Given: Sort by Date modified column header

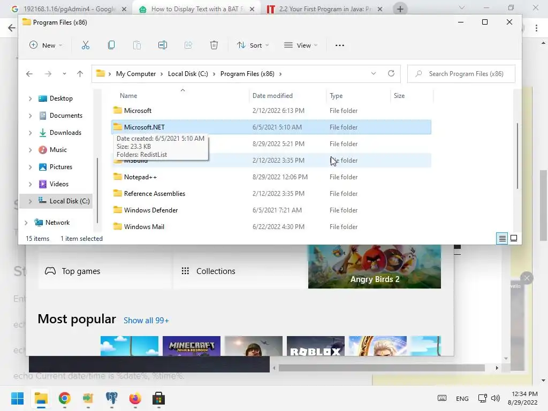Looking at the screenshot, I should (272, 95).
